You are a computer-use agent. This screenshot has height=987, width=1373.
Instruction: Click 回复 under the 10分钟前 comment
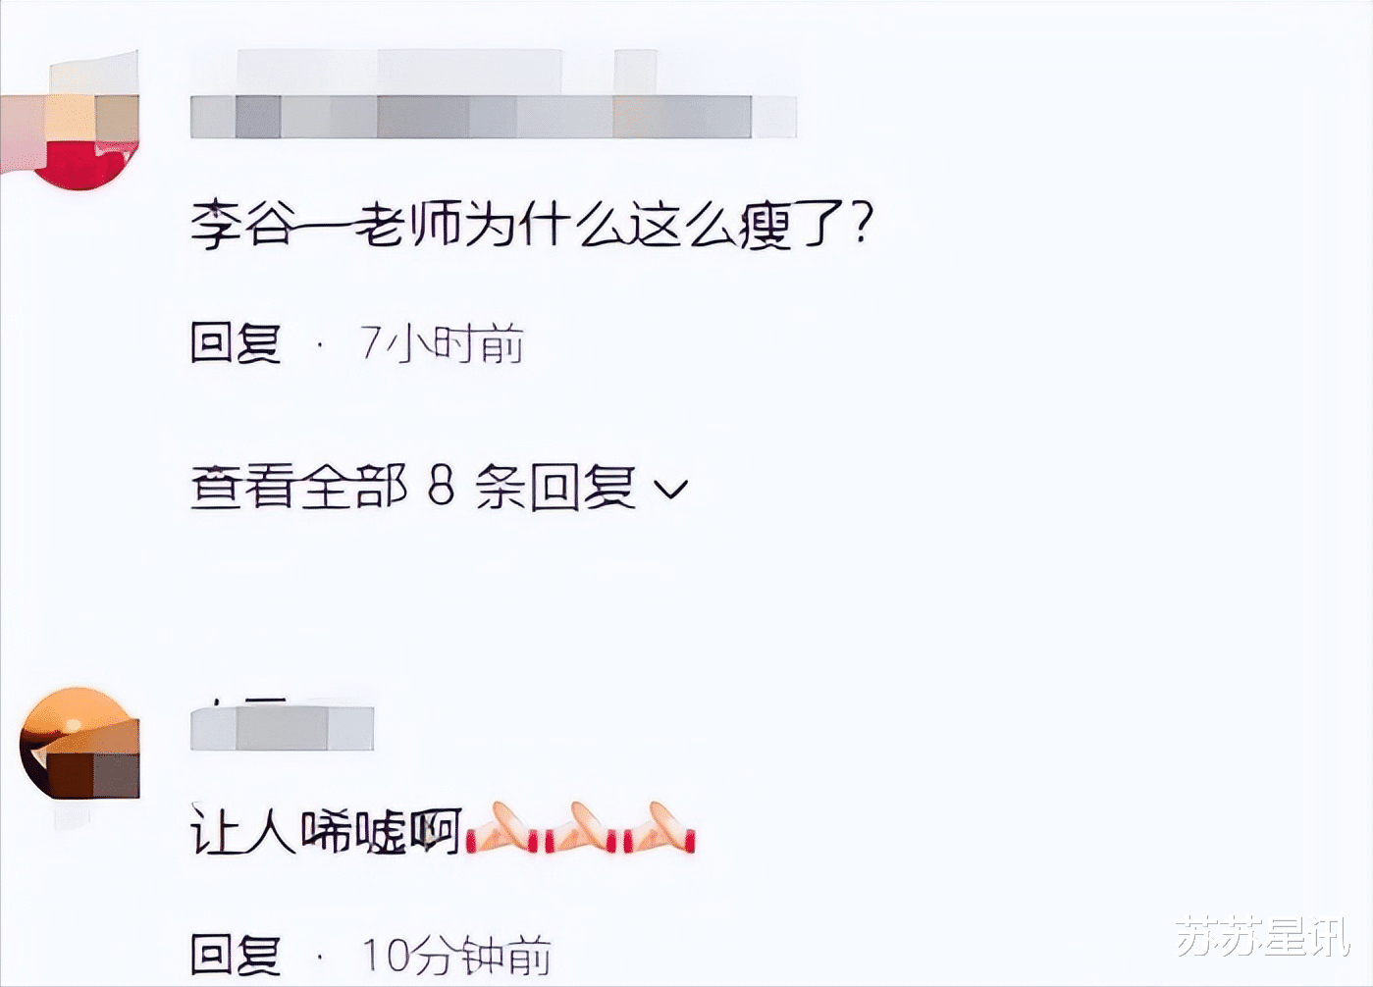click(x=236, y=955)
